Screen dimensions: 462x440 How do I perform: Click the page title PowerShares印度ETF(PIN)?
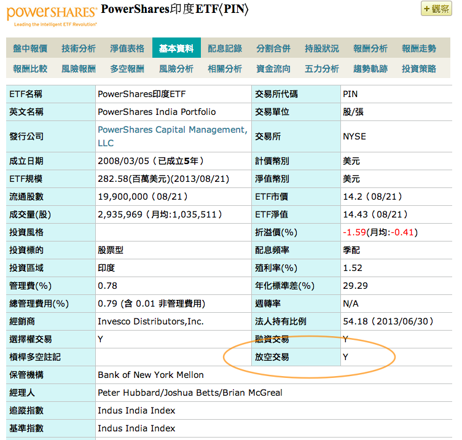point(174,9)
